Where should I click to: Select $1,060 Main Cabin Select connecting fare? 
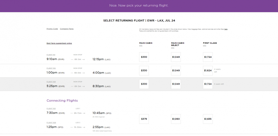(176, 119)
